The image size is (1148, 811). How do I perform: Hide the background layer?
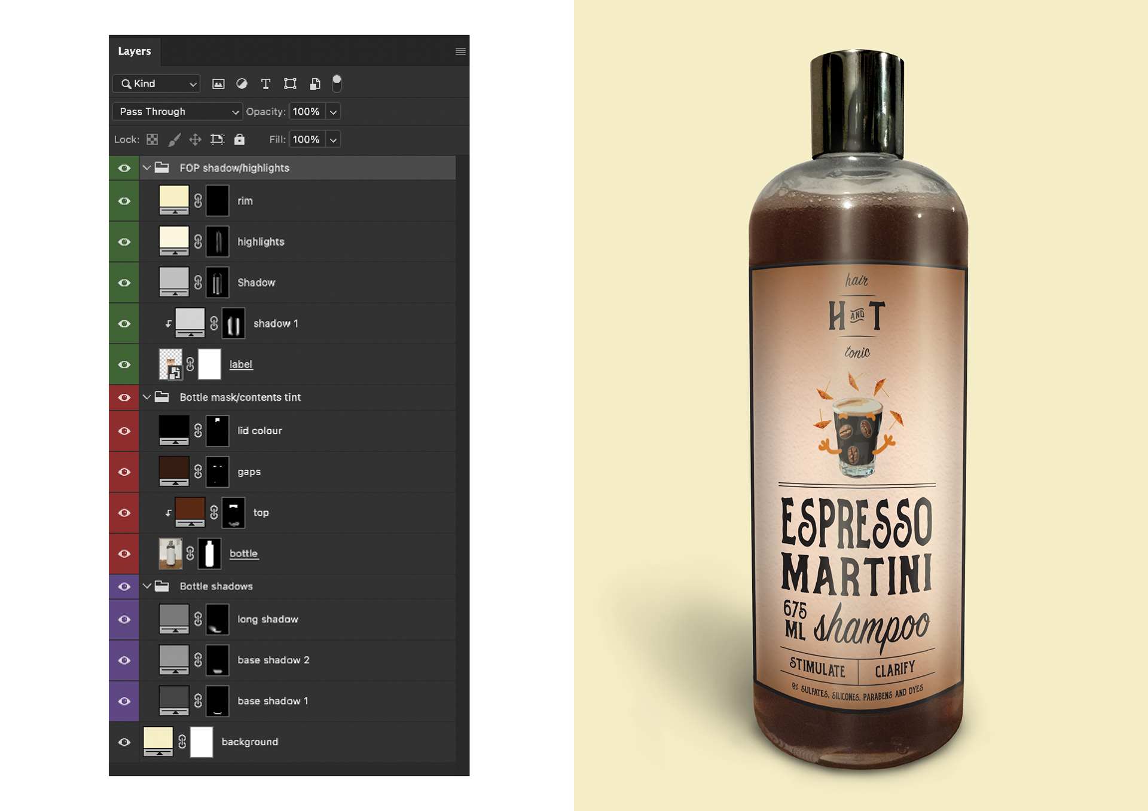pyautogui.click(x=124, y=742)
